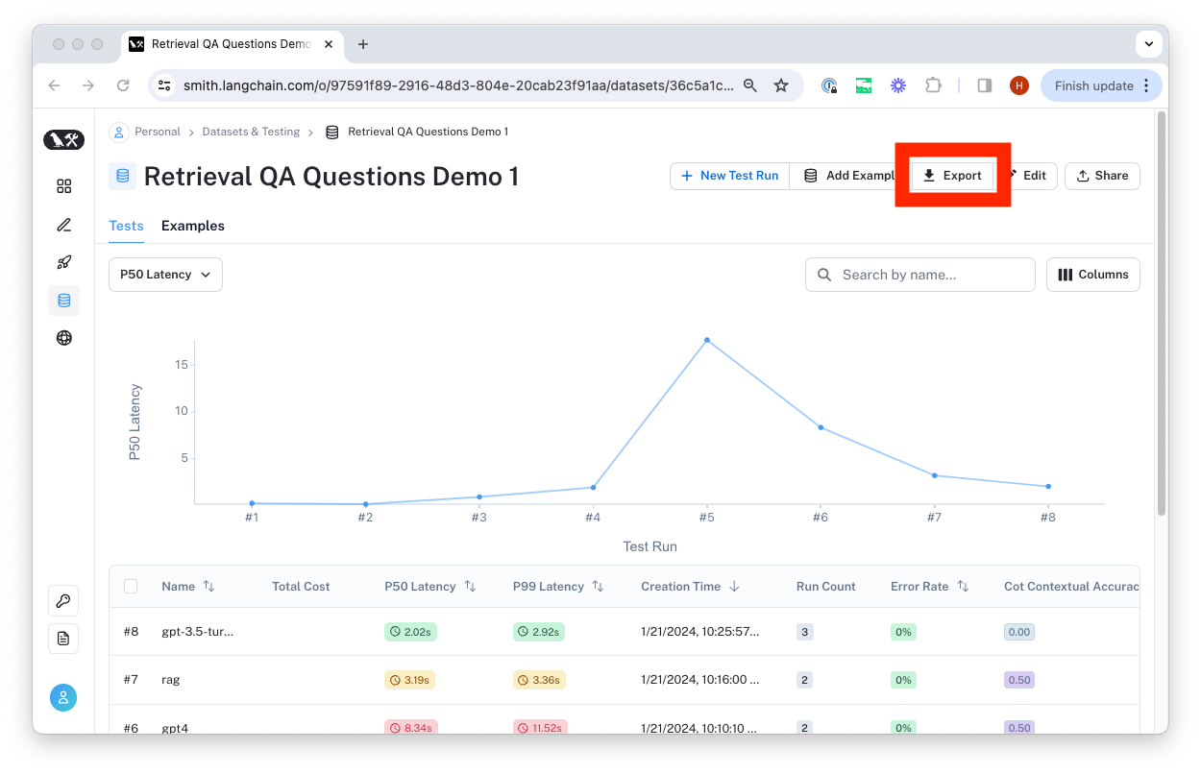1201x774 pixels.
Task: Open the user avatar at bottom of sidebar
Action: click(x=63, y=697)
